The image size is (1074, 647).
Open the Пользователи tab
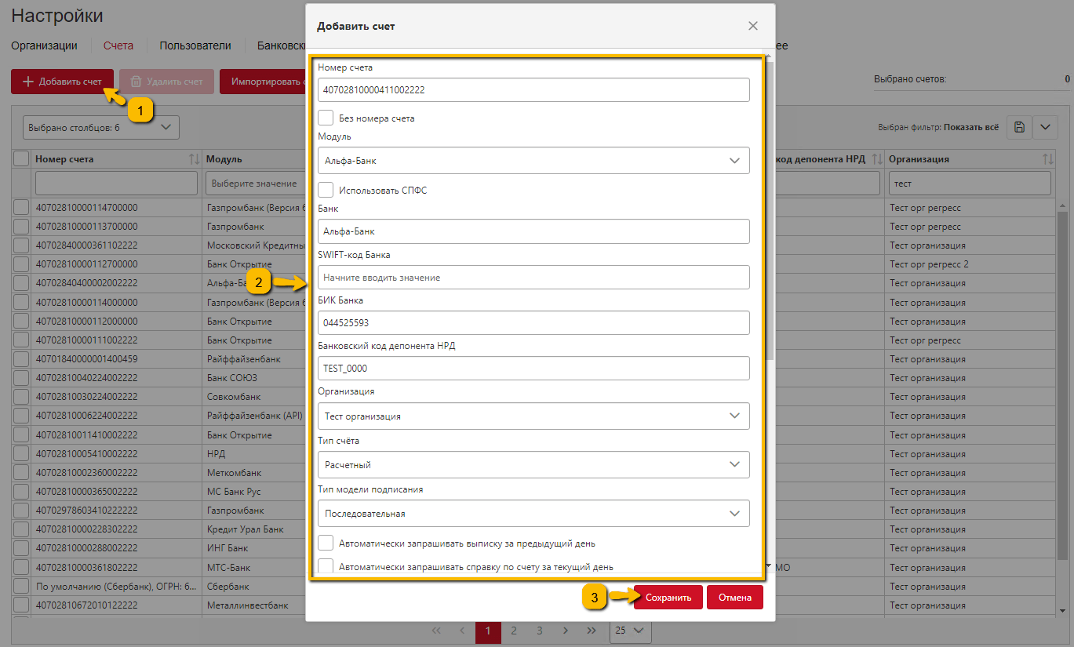pos(195,45)
